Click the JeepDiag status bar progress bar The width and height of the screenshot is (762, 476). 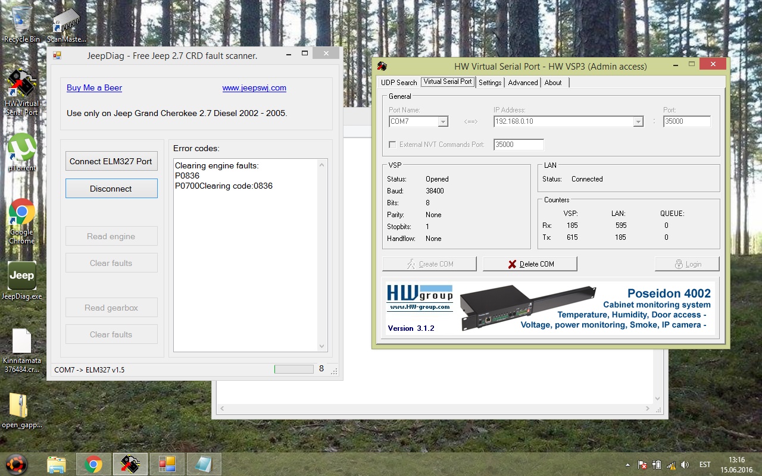tap(293, 369)
